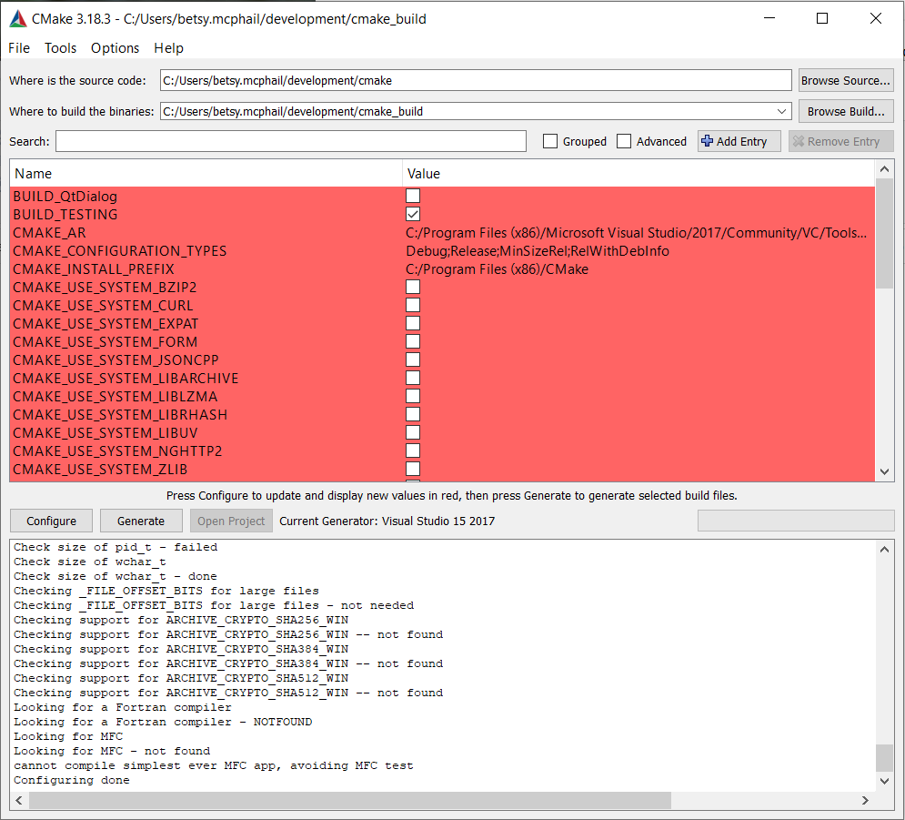Click Browse Build button

coord(846,111)
